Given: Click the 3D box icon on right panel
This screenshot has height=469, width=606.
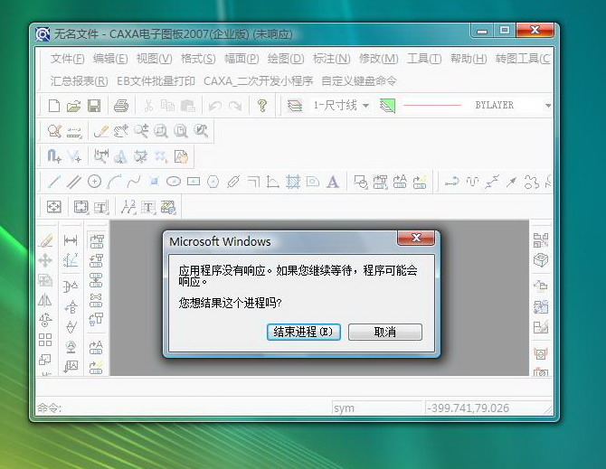Looking at the screenshot, I should (541, 260).
